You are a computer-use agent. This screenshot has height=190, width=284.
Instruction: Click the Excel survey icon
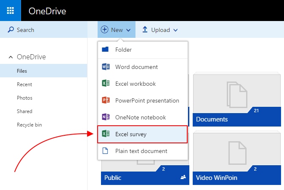(106, 134)
